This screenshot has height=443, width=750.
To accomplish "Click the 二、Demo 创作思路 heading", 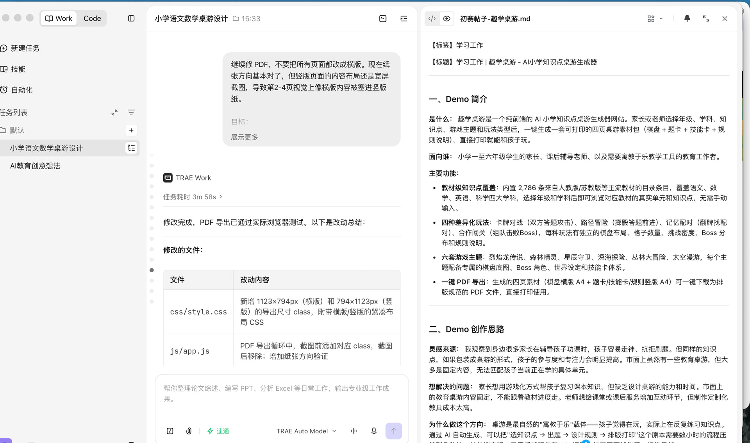I will 466,329.
